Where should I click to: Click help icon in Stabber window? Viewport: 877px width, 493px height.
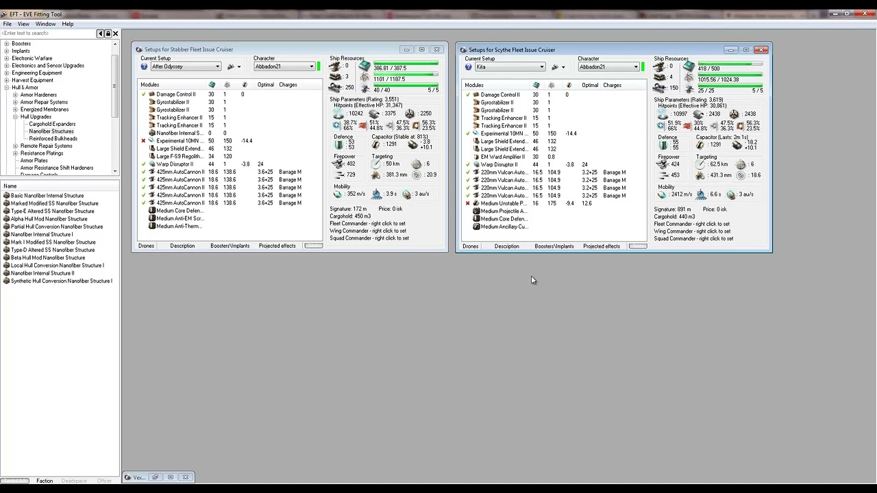click(144, 66)
